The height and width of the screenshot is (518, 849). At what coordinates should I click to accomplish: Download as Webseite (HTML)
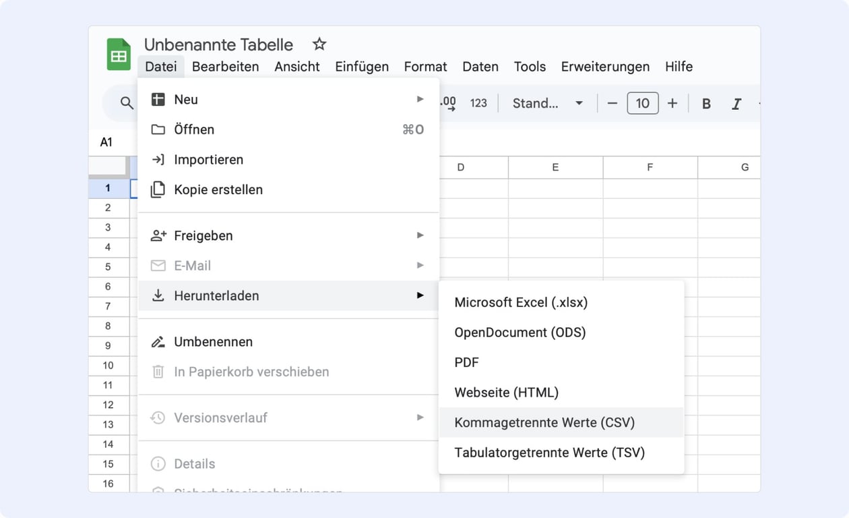pos(561,393)
